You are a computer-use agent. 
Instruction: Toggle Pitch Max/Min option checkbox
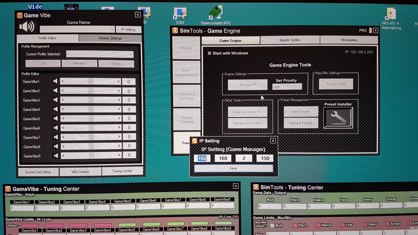[295, 225]
